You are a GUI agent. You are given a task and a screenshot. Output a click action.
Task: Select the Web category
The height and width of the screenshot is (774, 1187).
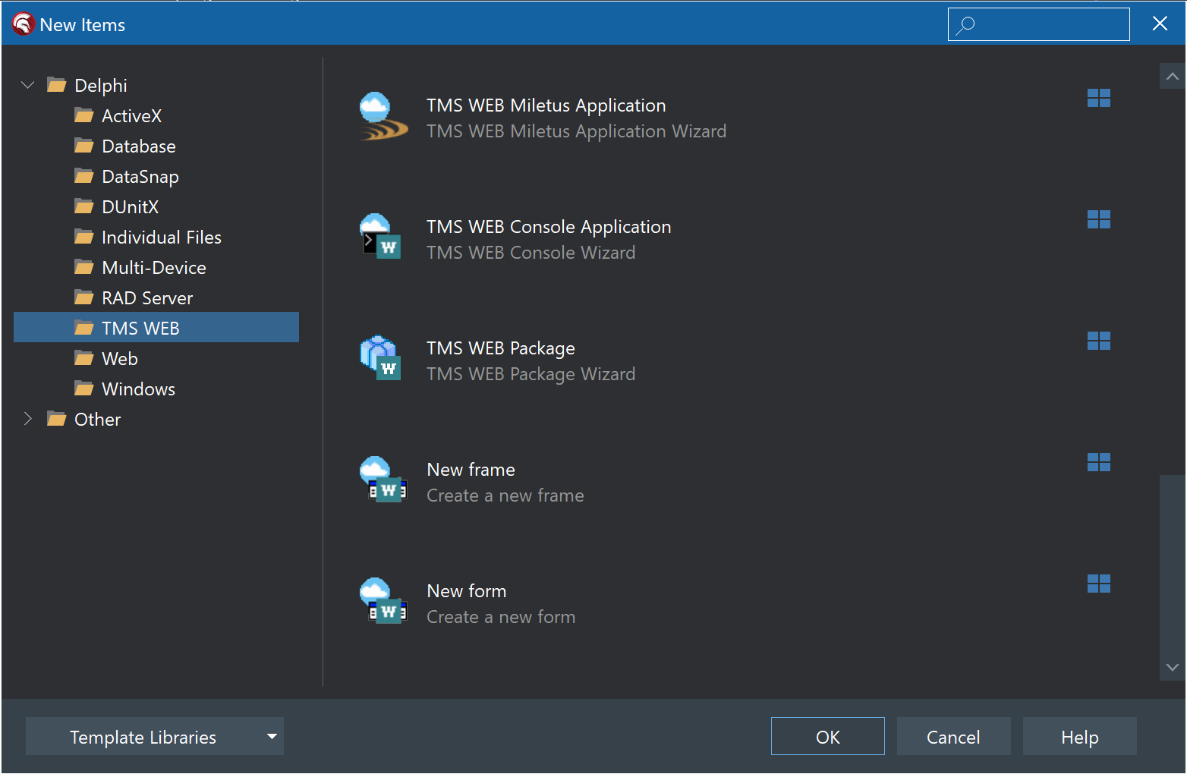(119, 358)
